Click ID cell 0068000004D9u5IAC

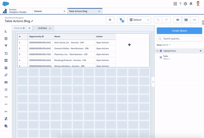40,43
